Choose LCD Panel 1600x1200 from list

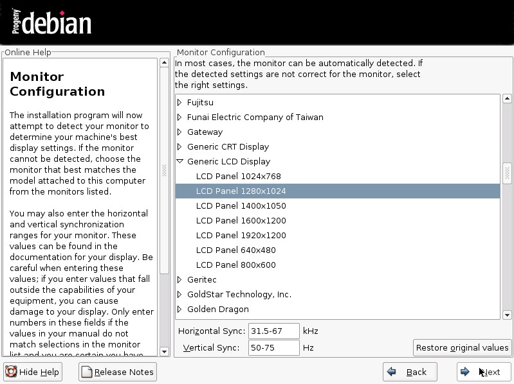[241, 221]
